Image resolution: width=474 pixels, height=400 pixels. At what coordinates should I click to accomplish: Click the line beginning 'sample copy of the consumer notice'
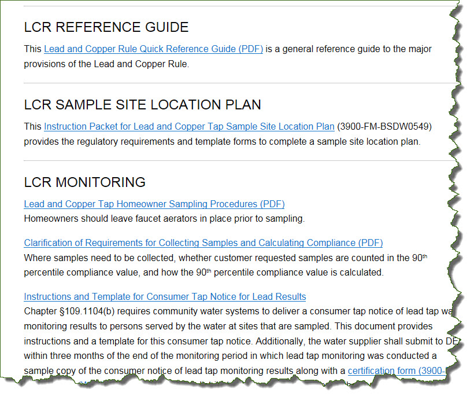coord(184,370)
